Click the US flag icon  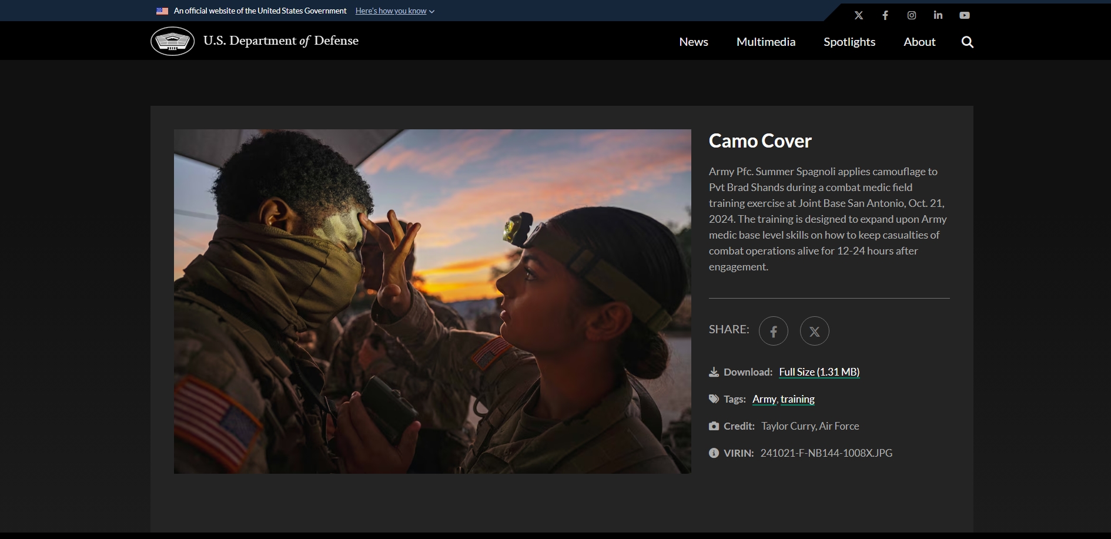pyautogui.click(x=162, y=11)
